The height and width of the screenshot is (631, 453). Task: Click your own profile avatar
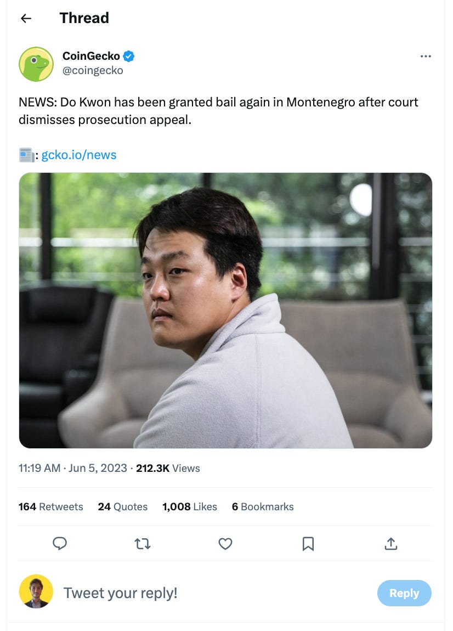(36, 591)
